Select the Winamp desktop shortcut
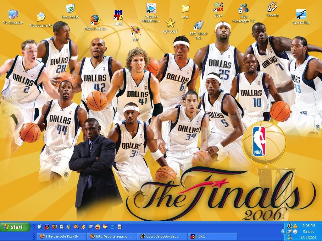322x241 pixels. tap(272, 10)
